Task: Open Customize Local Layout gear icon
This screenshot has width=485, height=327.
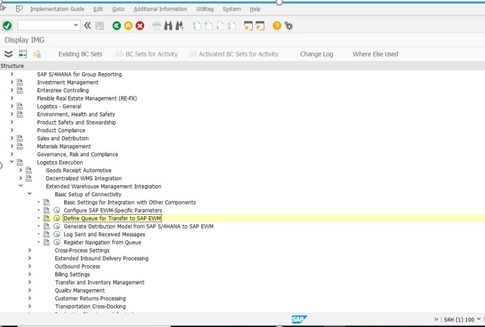Action: (289, 25)
